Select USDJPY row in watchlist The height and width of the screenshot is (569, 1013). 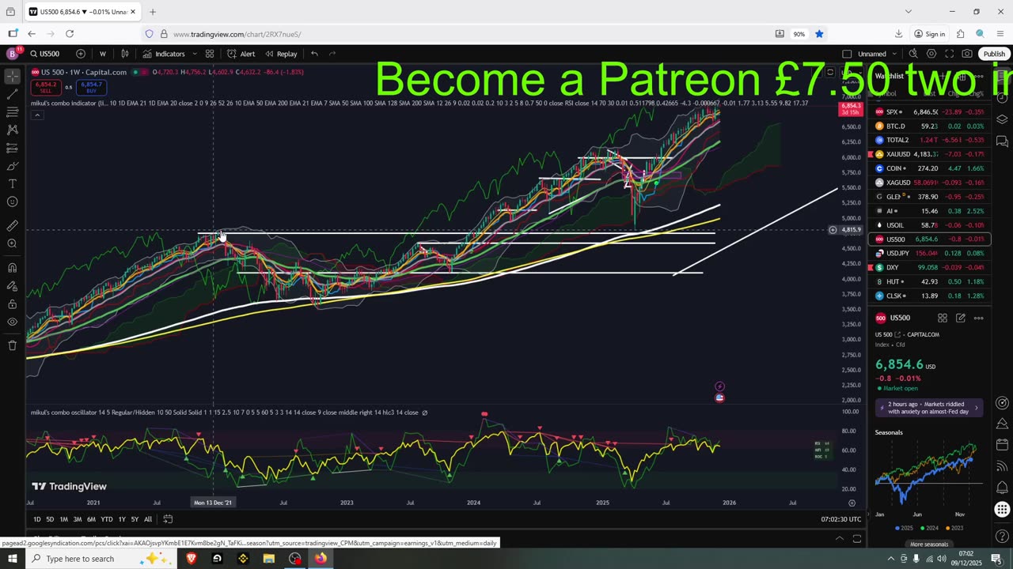point(929,254)
